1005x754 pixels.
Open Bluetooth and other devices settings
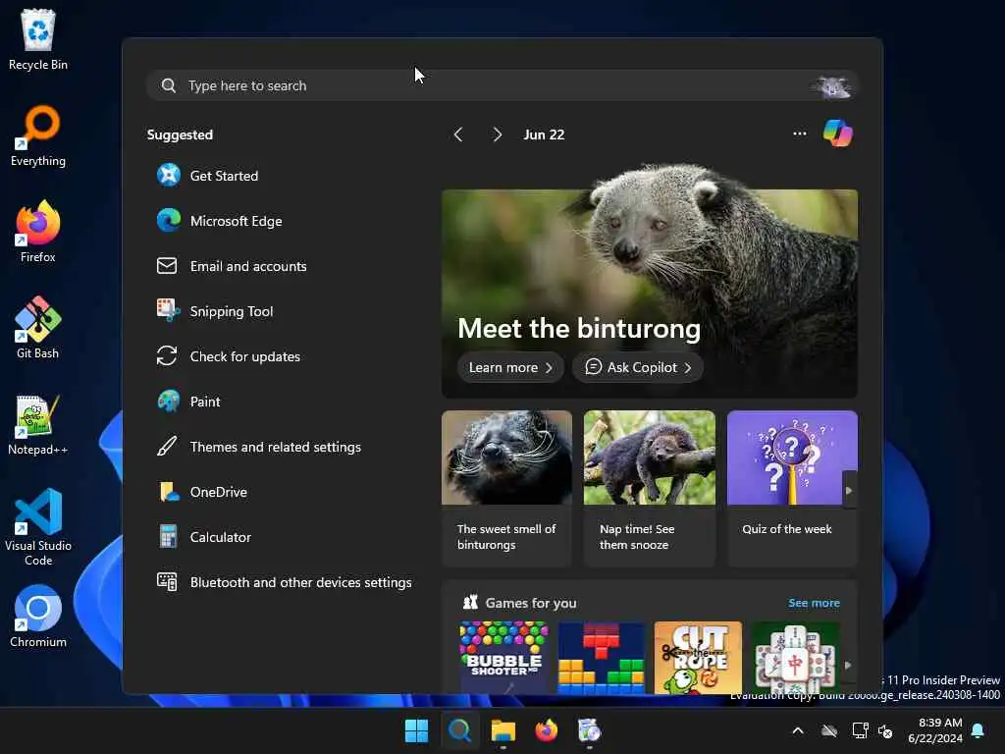point(282,582)
